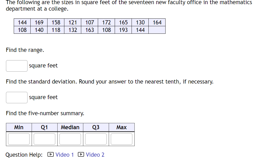Screen dimensions: 253x158
Task: Click the Q3 column header
Action: click(95, 127)
